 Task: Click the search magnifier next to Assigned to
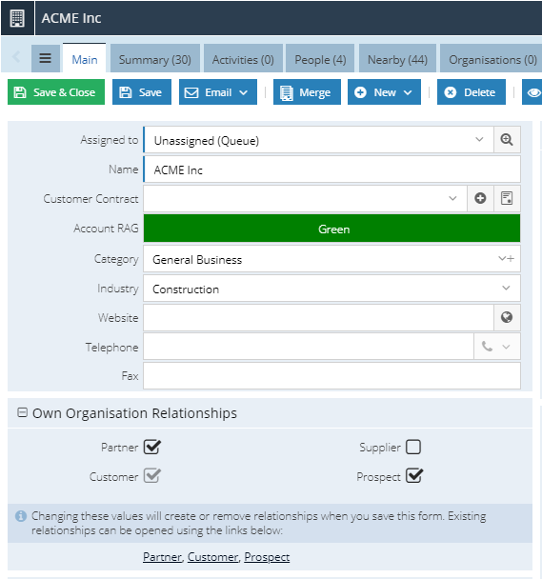507,140
